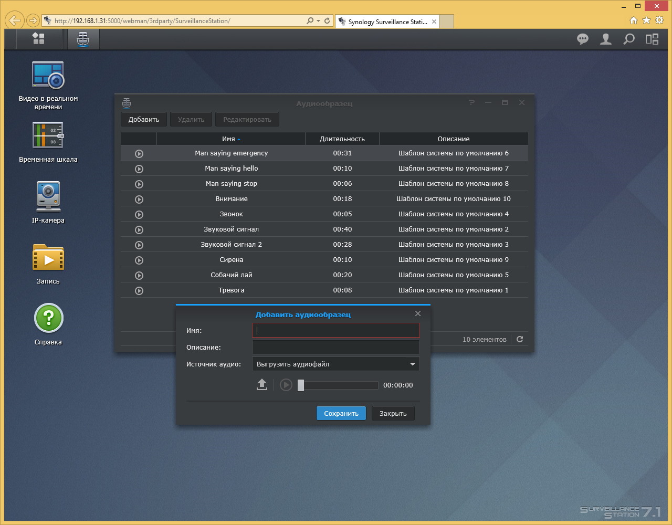Open the notifications speech bubble icon

[x=583, y=39]
